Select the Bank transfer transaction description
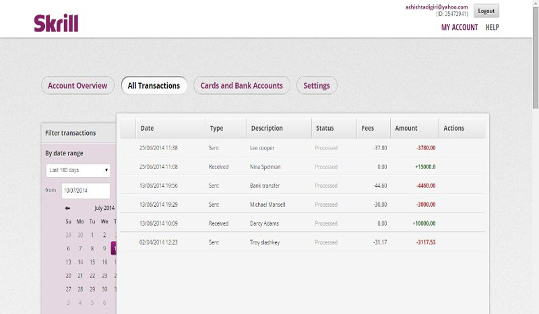 (x=265, y=186)
